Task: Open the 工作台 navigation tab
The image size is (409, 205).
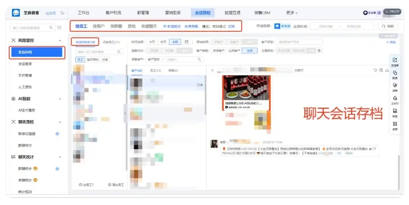Action: pos(84,13)
